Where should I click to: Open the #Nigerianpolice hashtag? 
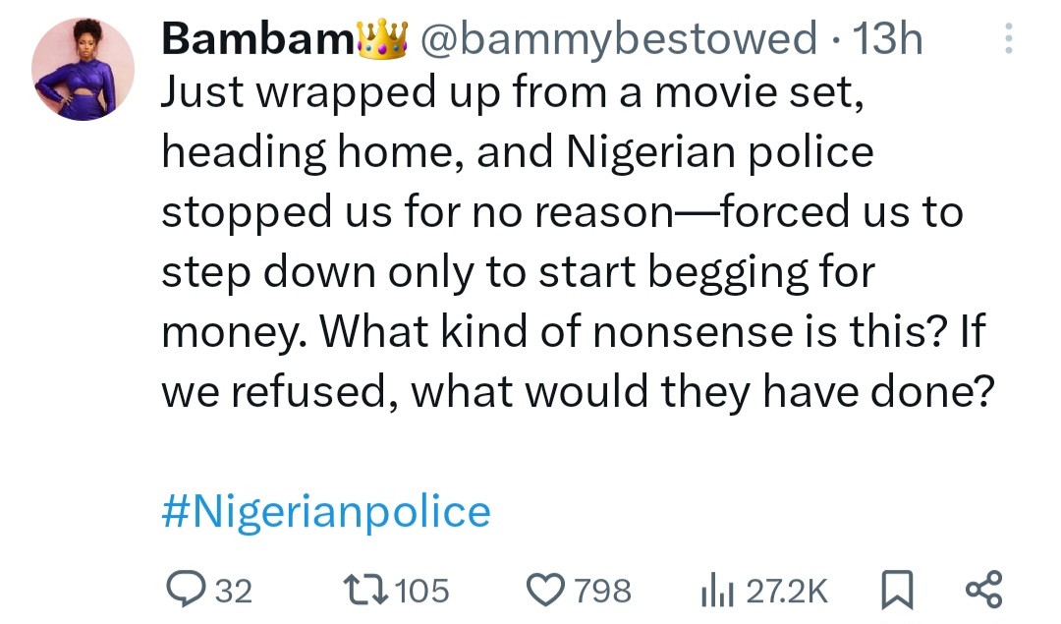pos(325,512)
